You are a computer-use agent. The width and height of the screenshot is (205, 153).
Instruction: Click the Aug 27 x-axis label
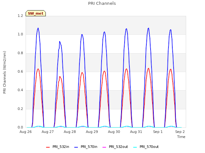(48, 132)
